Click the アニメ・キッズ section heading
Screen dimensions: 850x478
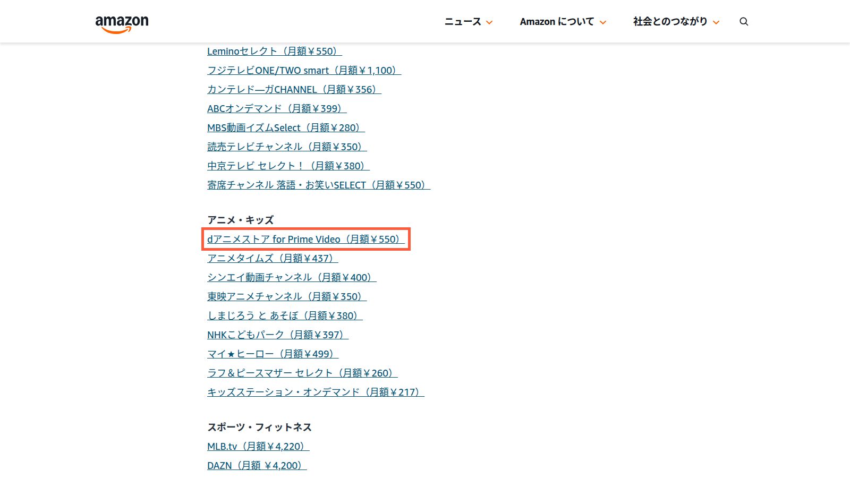241,220
